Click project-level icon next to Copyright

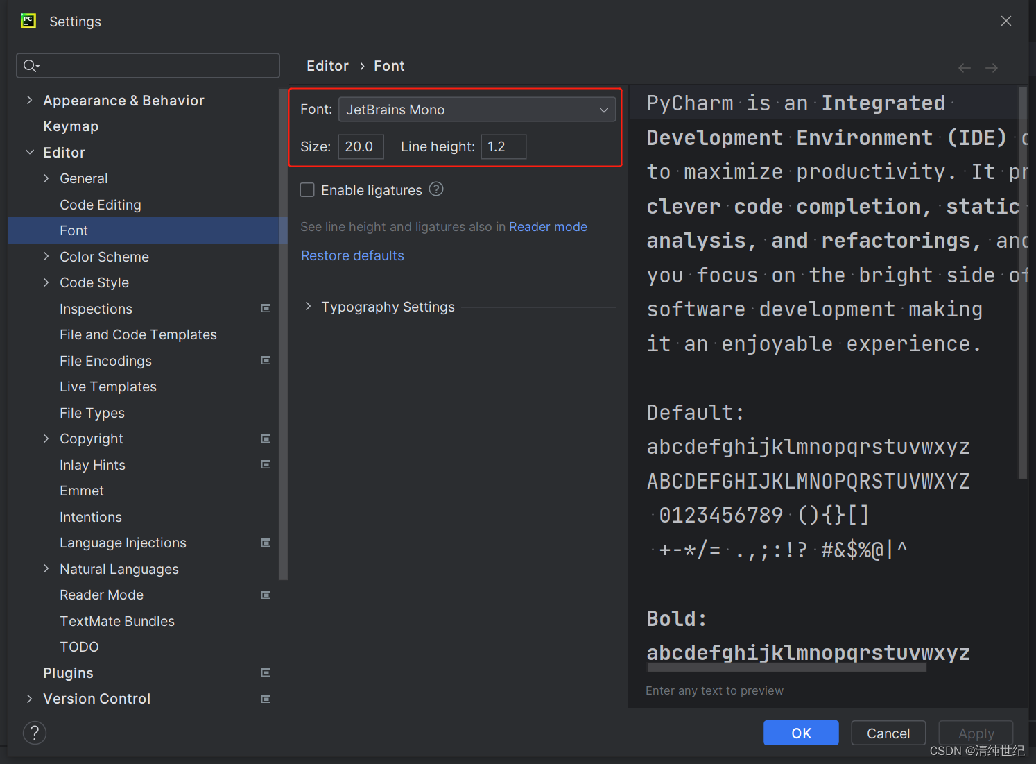click(266, 439)
